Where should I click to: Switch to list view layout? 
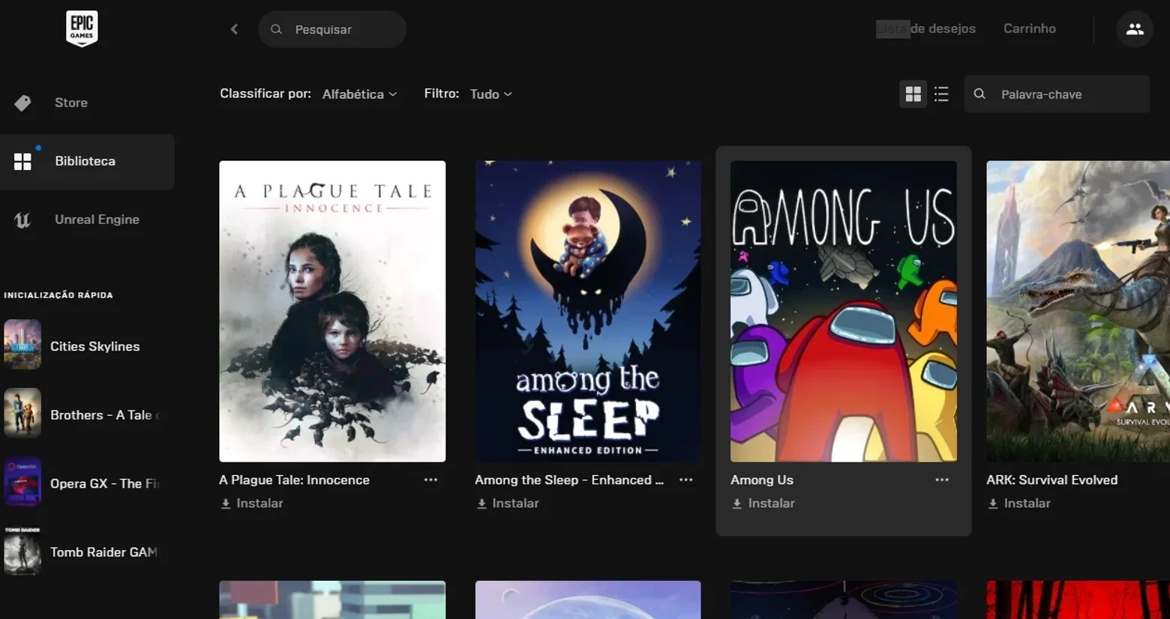[x=941, y=94]
